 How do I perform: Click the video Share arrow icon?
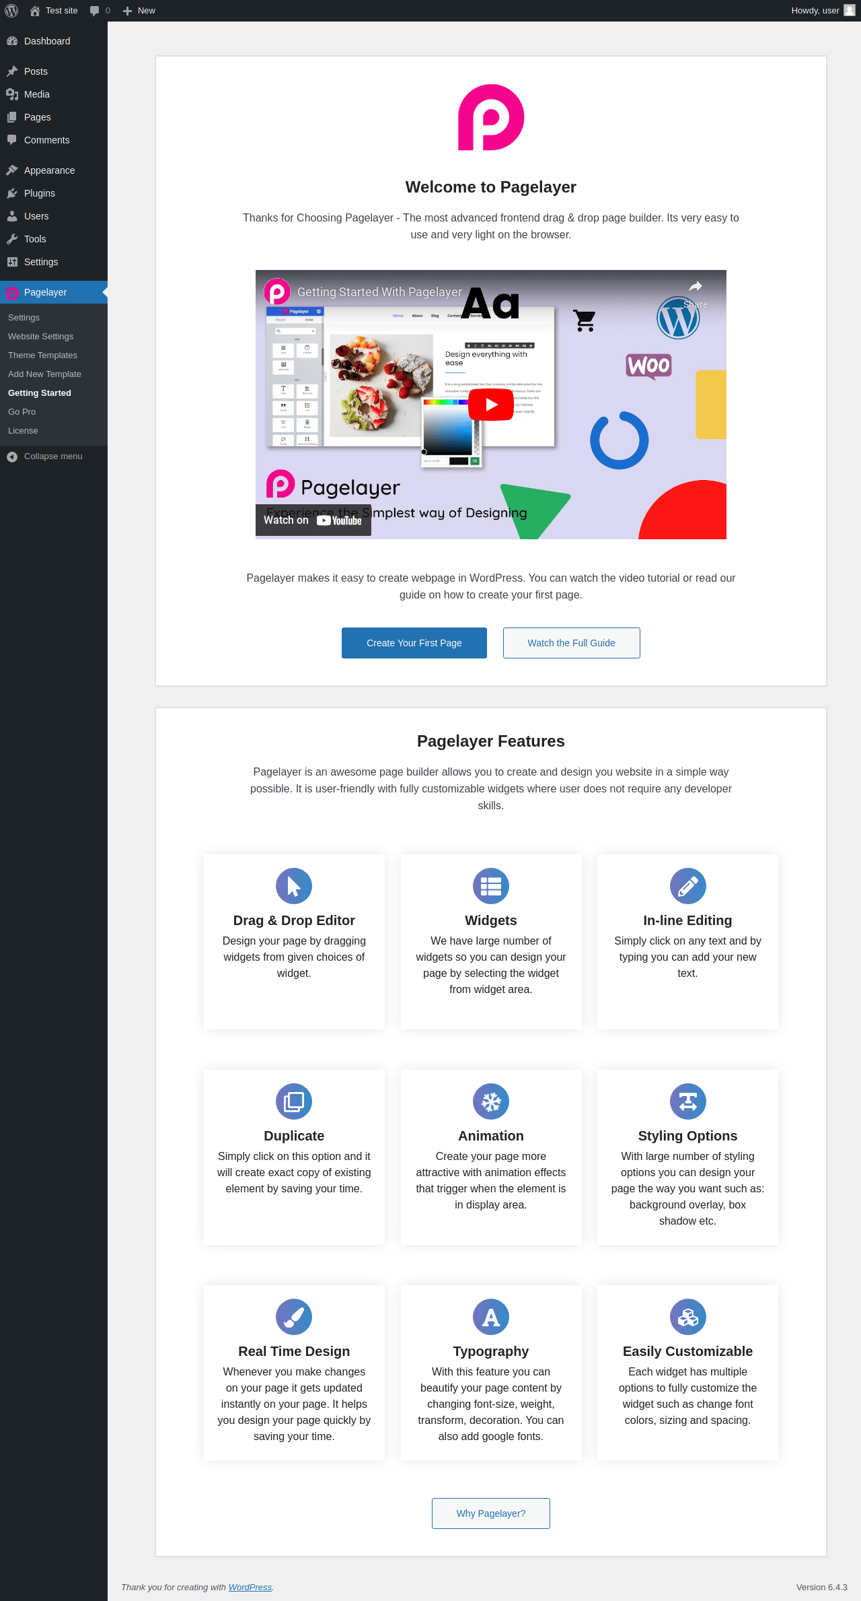point(696,287)
